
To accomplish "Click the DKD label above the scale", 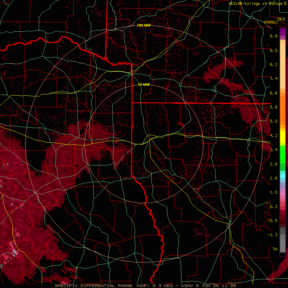I will (281, 19).
